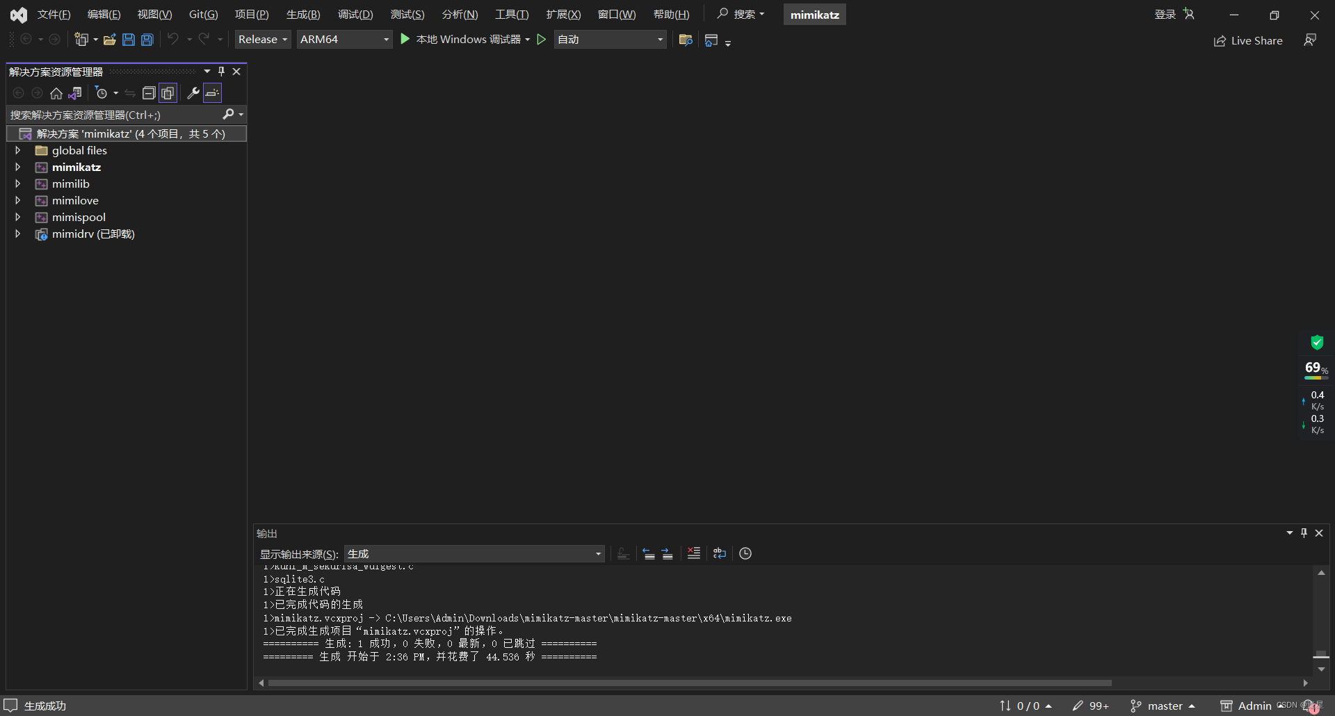Click the Save All double disk icon
1335x716 pixels.
click(x=147, y=40)
